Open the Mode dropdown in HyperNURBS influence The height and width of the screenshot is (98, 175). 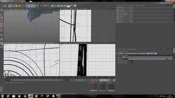147,57
